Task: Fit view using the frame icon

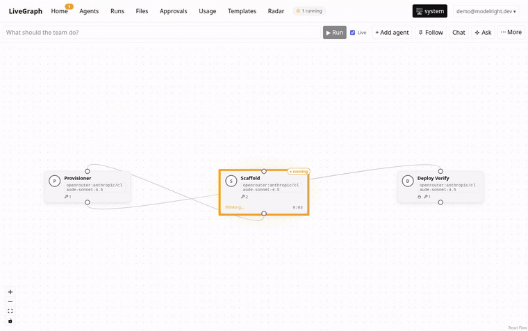Action: point(10,311)
